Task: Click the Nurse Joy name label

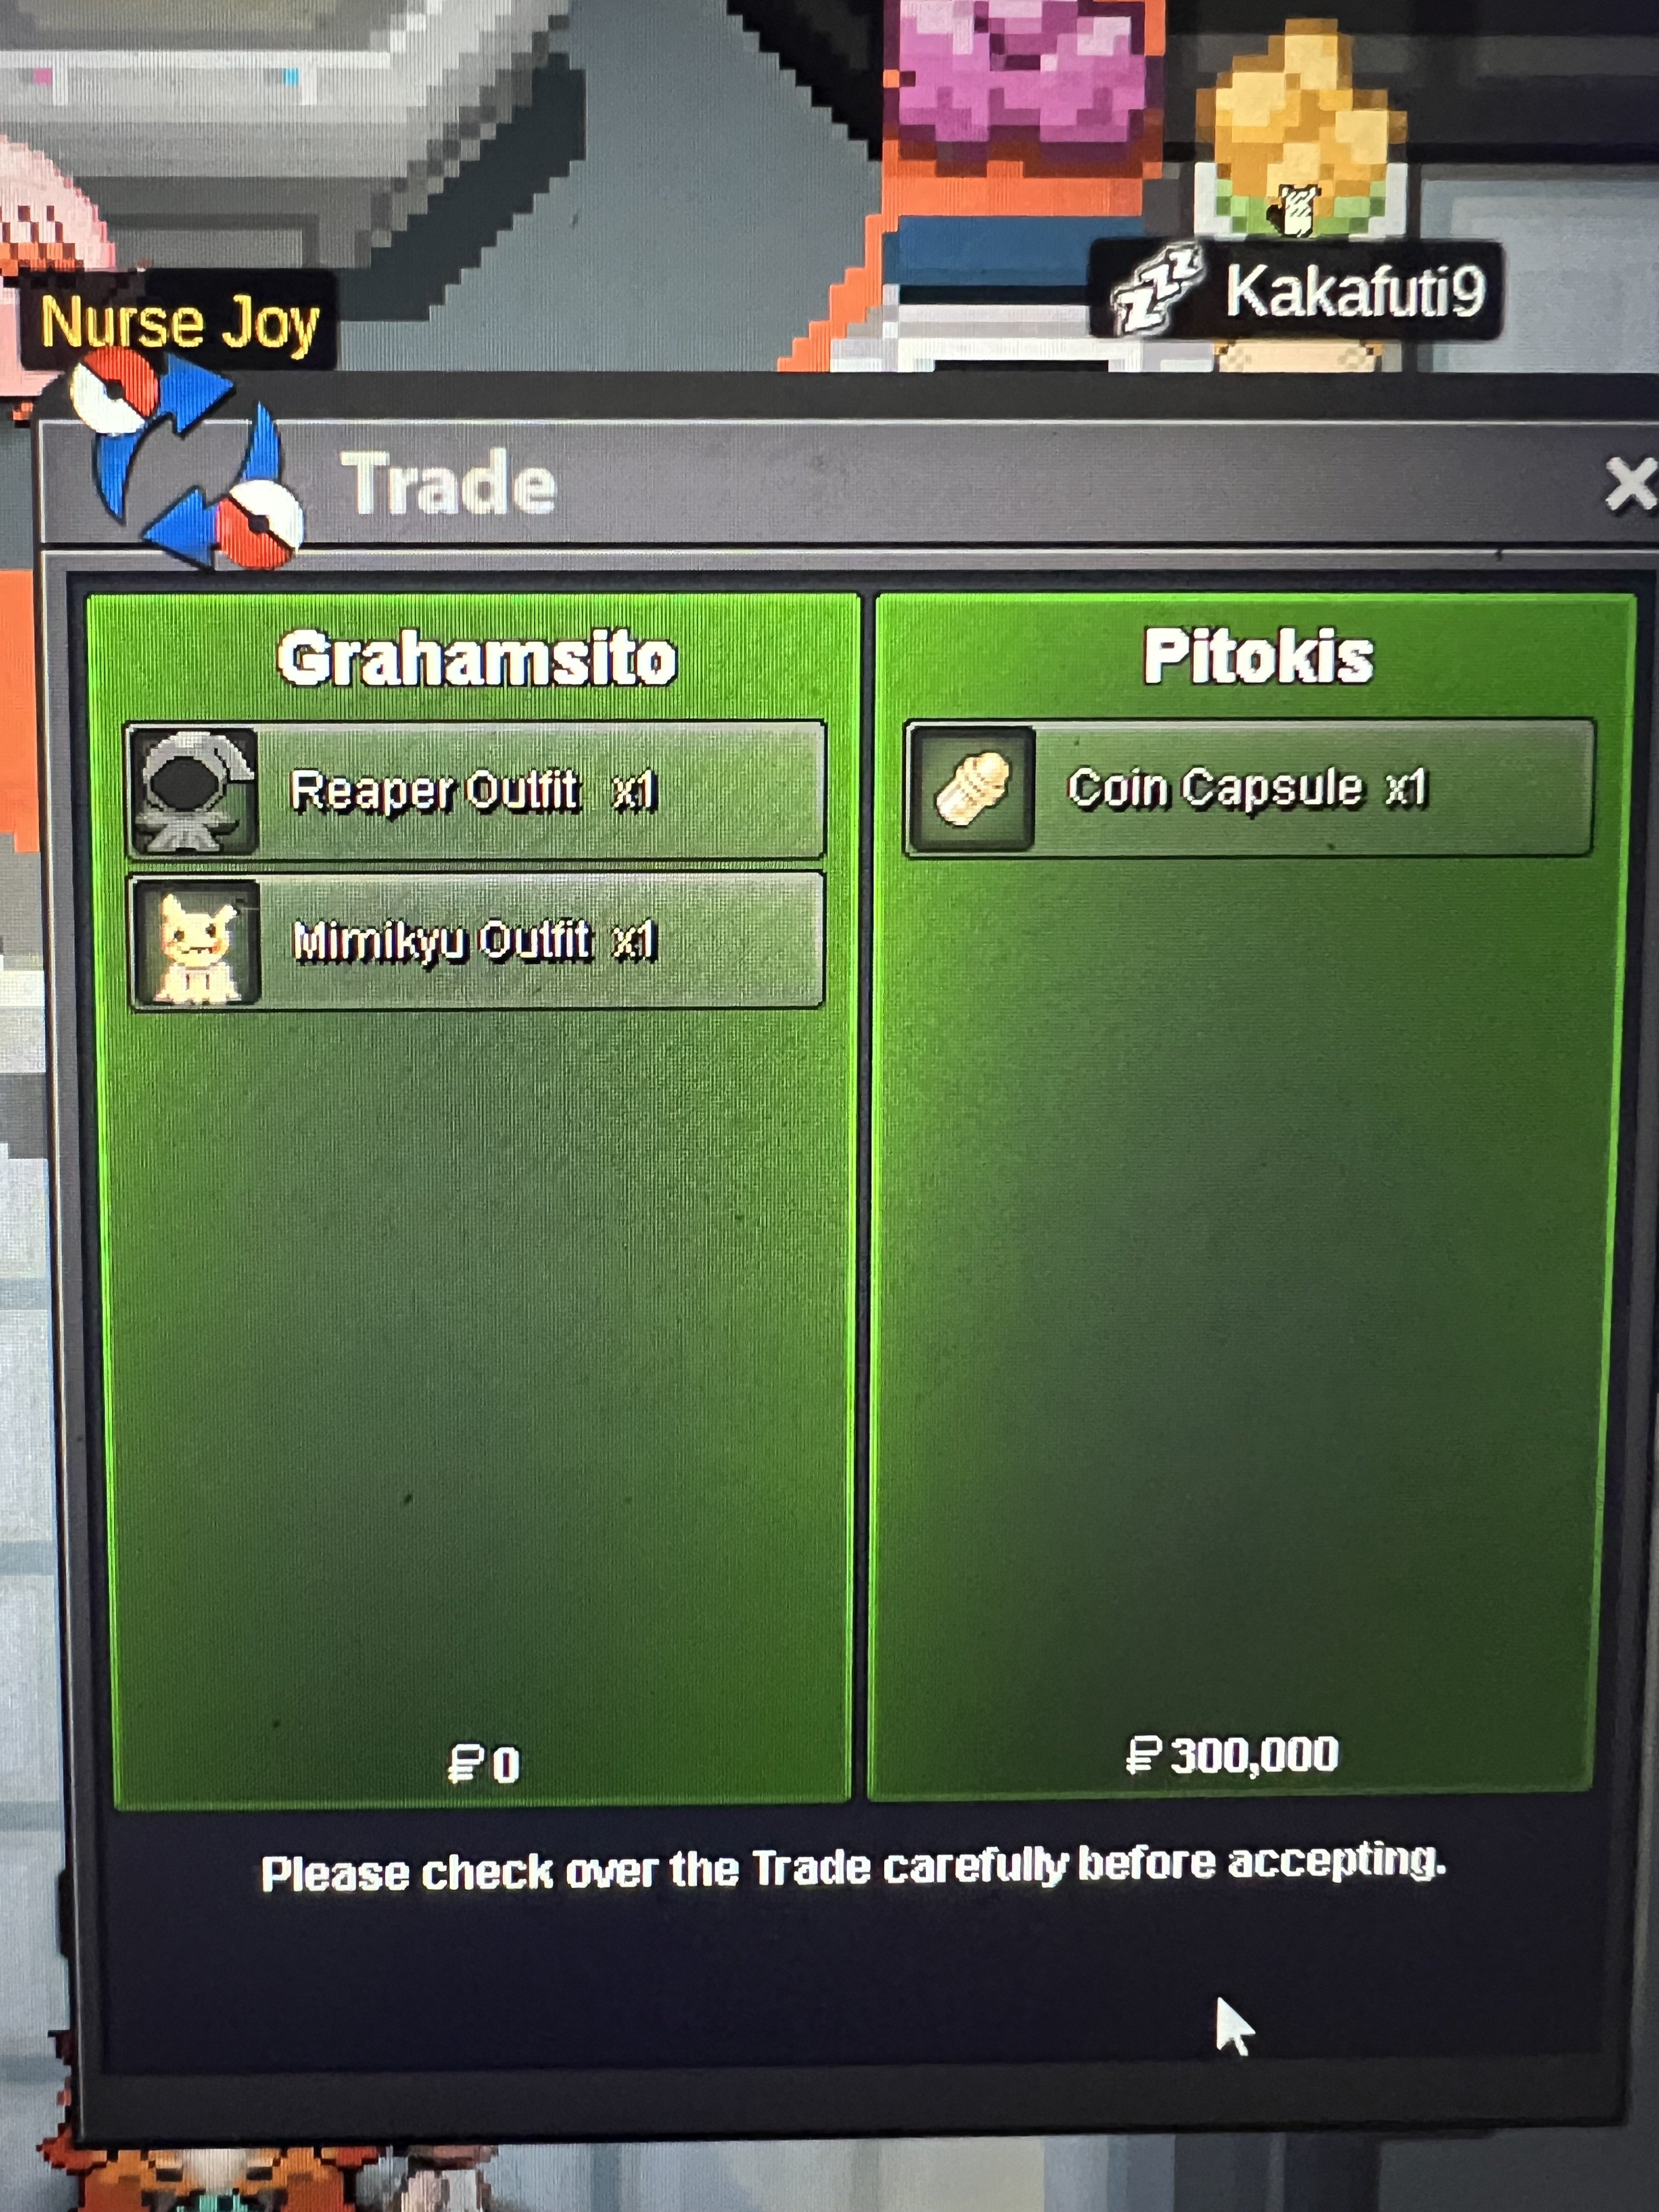Action: pyautogui.click(x=180, y=323)
